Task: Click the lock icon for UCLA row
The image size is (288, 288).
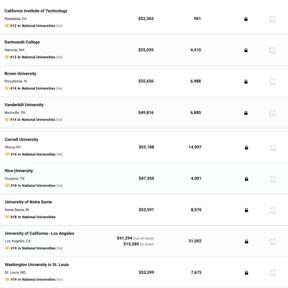Action: [x=246, y=241]
